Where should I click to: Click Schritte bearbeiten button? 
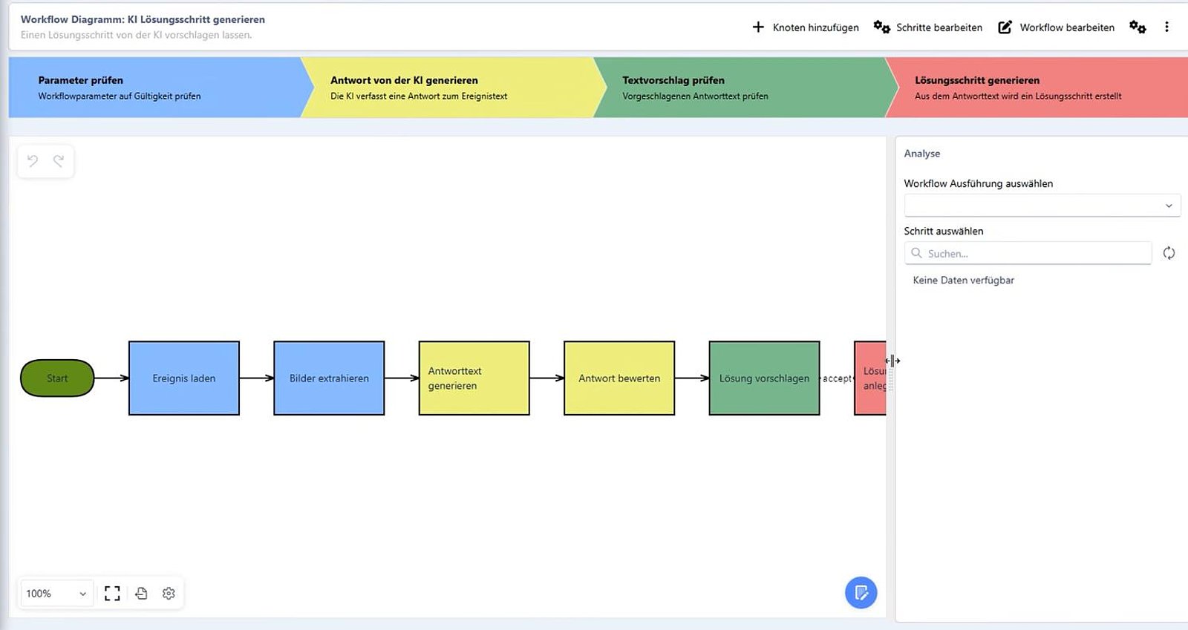click(x=927, y=27)
